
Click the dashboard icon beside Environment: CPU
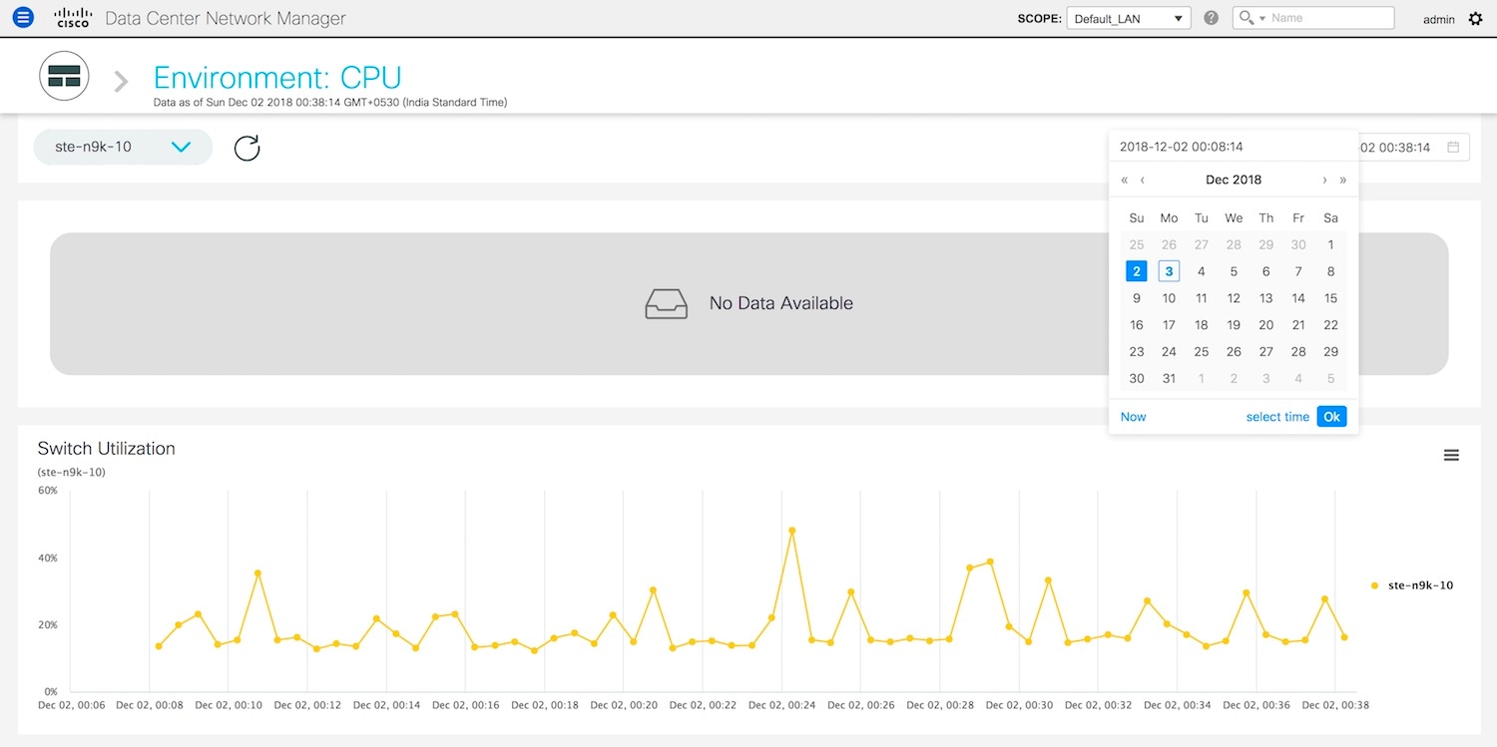pyautogui.click(x=64, y=77)
